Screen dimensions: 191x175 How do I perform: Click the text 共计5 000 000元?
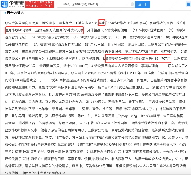[x=76, y=66]
